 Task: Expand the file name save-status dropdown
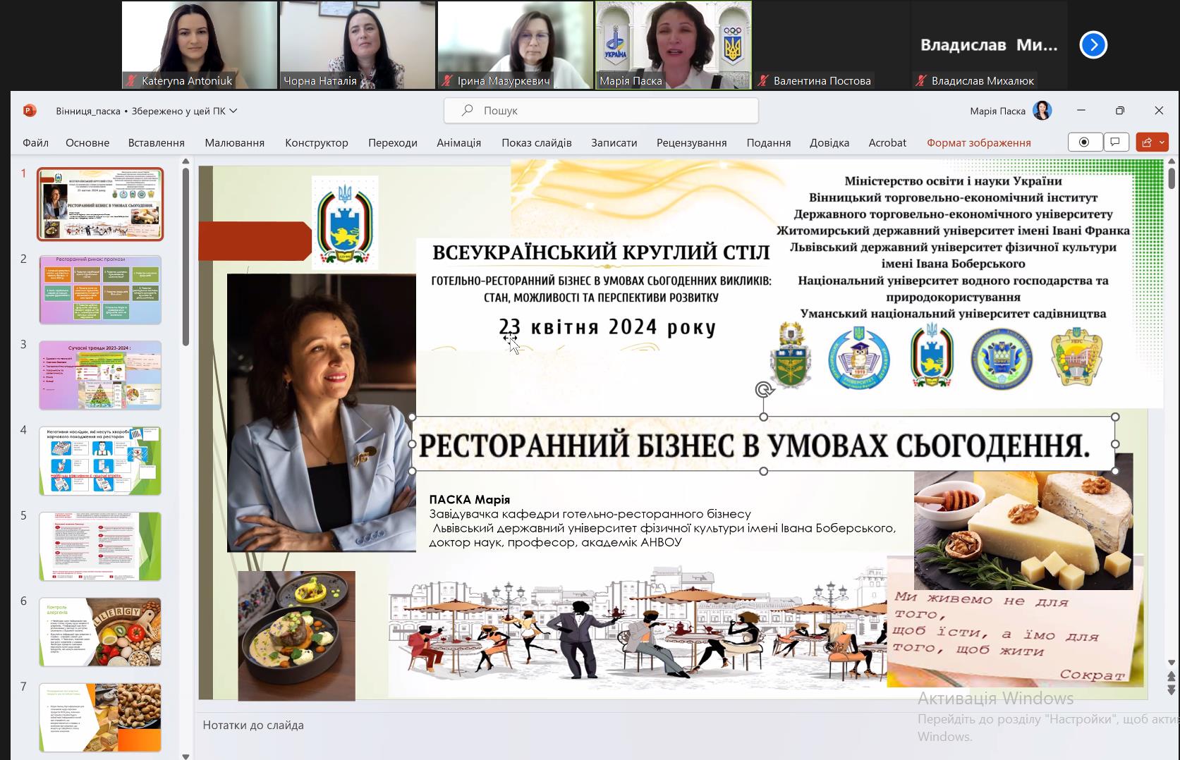(x=233, y=111)
